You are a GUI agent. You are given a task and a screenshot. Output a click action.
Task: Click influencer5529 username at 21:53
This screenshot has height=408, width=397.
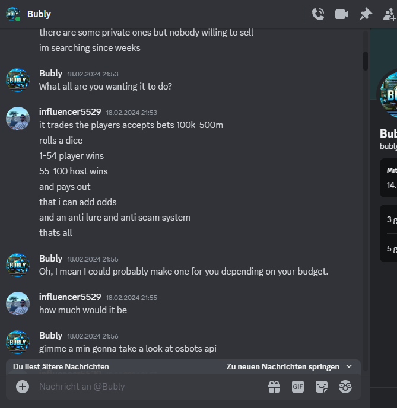[70, 112]
